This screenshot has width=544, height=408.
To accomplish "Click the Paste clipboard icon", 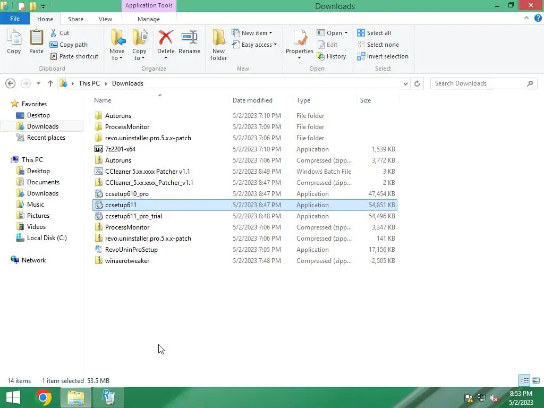I will [36, 41].
